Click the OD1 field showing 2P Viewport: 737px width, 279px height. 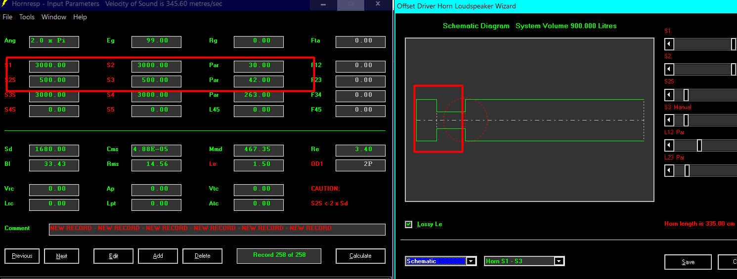coord(360,165)
